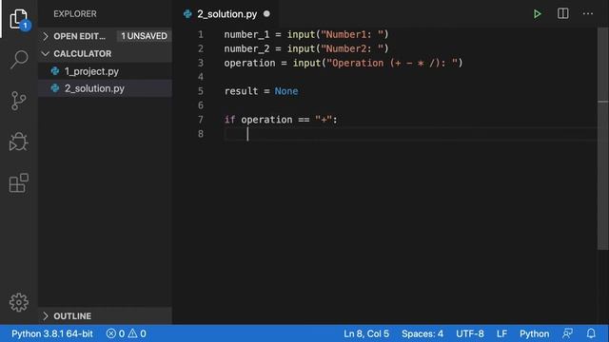Open the Explorer view in activity bar
Screen dimensions: 609x342
pos(19,19)
